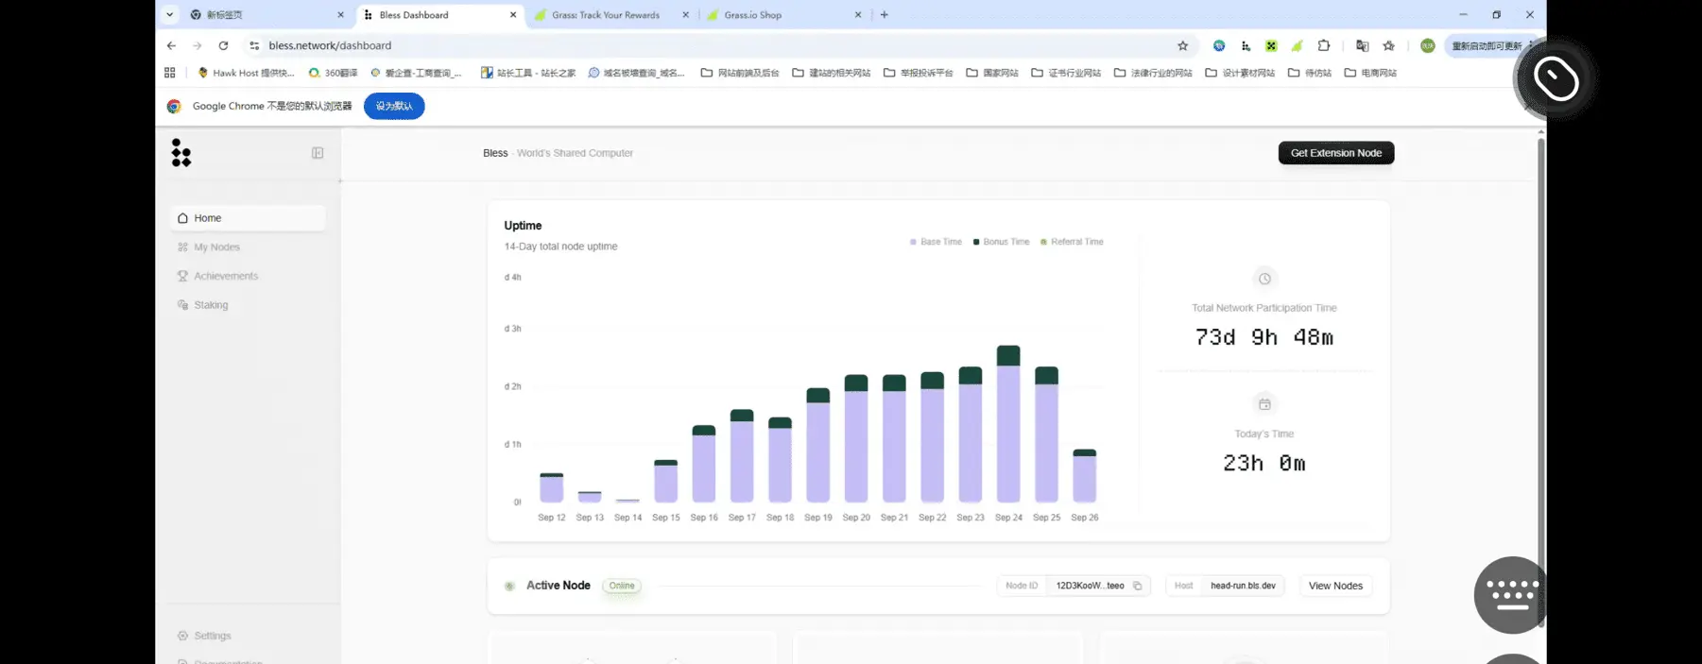
Task: Click the Sep 12 uptime bar
Action: coord(552,487)
